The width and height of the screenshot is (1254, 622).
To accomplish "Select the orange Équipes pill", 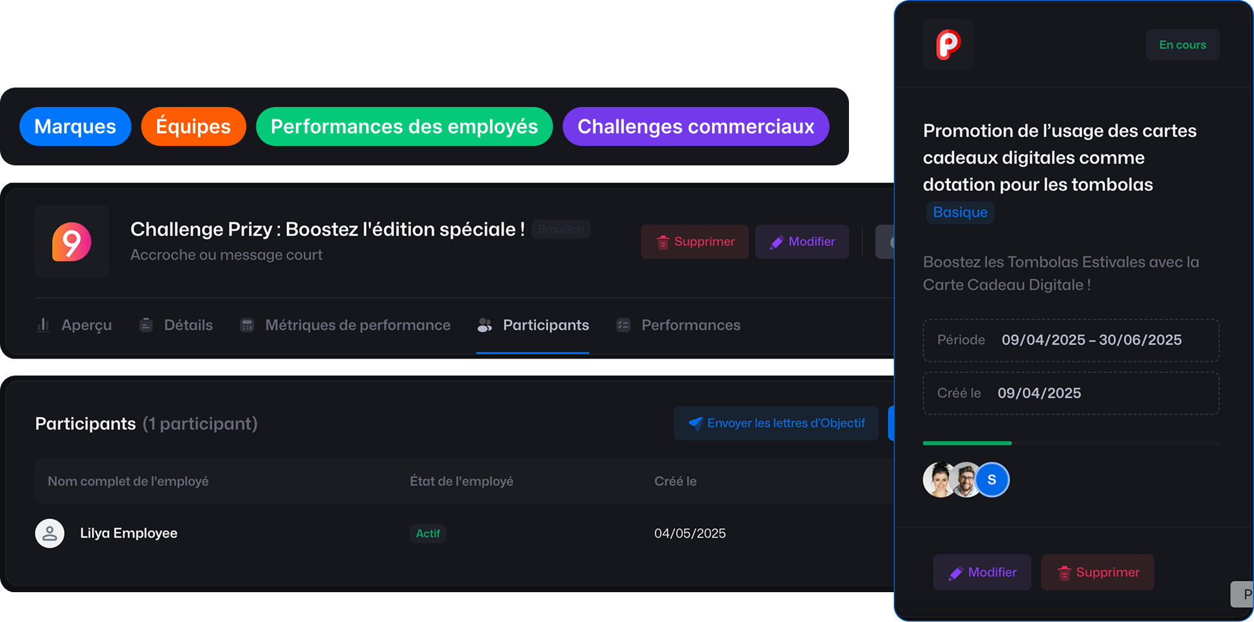I will pos(193,126).
